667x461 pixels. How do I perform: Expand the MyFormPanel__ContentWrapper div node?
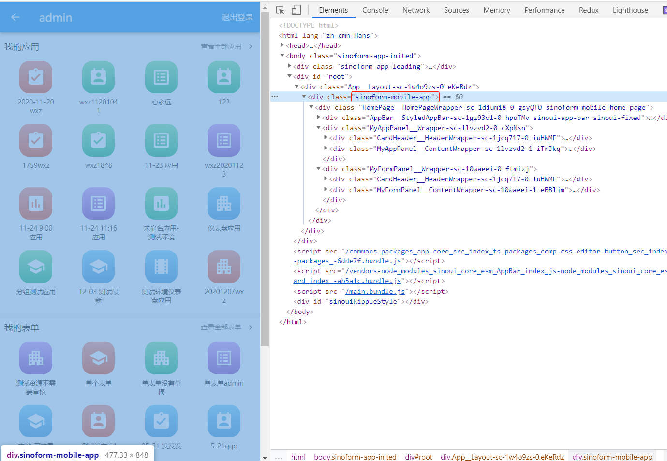pyautogui.click(x=326, y=190)
